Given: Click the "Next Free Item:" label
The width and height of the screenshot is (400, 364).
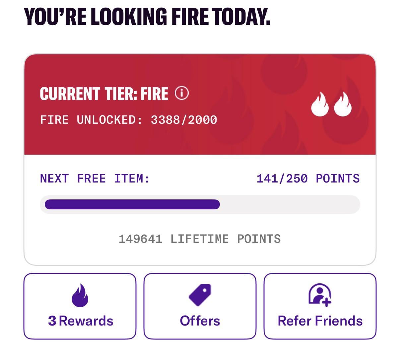Looking at the screenshot, I should click(x=95, y=179).
